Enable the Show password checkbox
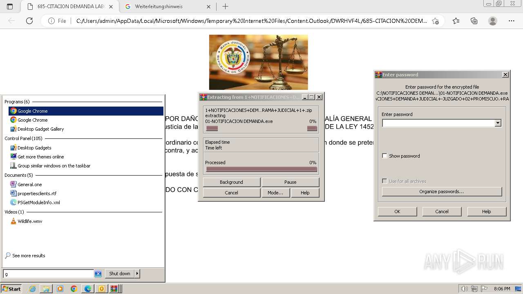 coord(384,156)
